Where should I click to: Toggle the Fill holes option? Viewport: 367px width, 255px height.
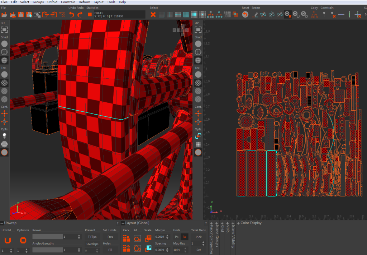pyautogui.click(x=110, y=250)
